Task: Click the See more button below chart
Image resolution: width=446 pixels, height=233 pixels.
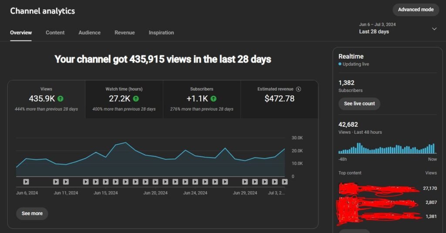Action: pyautogui.click(x=32, y=213)
